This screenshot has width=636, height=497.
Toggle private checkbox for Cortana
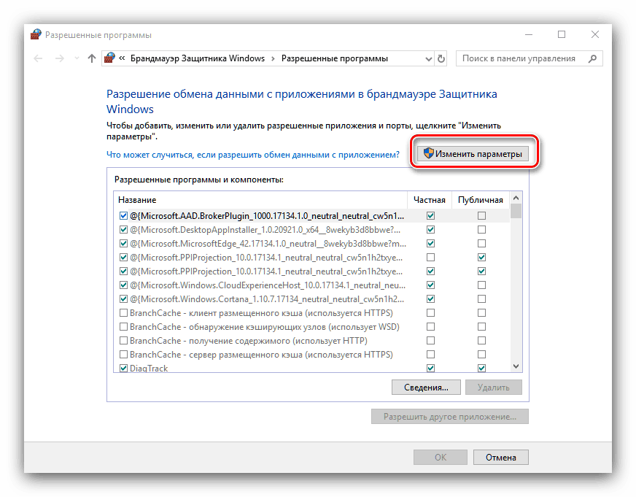431,299
